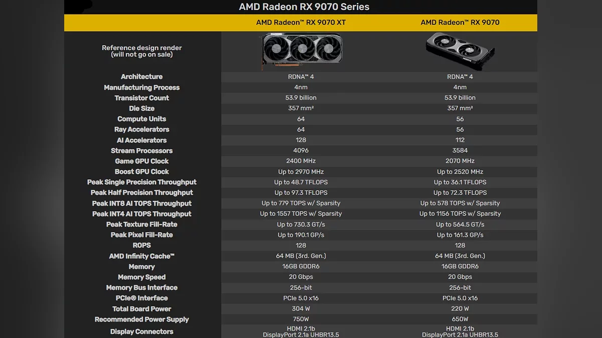Select the AMD Infinity Cache row label
This screenshot has width=602, height=338.
coord(141,256)
